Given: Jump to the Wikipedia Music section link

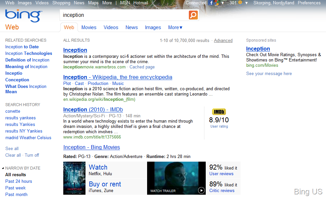Looking at the screenshot, I should 118,83.
